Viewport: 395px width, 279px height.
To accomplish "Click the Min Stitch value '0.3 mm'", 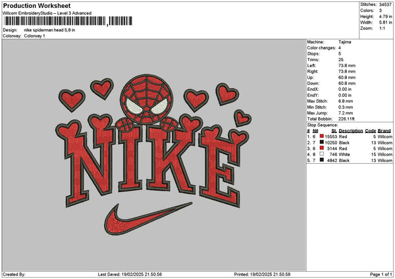I will (346, 107).
